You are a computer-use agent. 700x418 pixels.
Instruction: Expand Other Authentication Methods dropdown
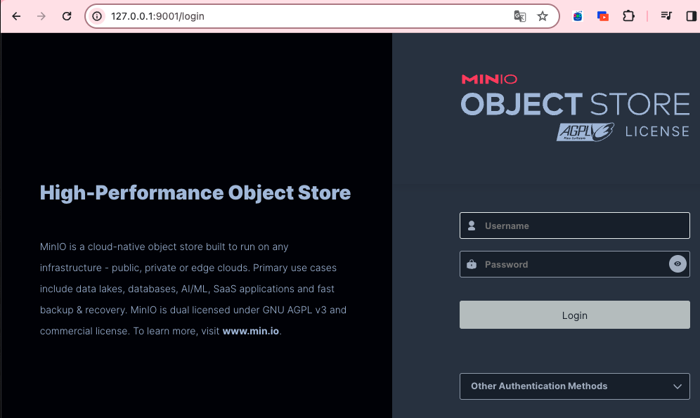(x=575, y=386)
